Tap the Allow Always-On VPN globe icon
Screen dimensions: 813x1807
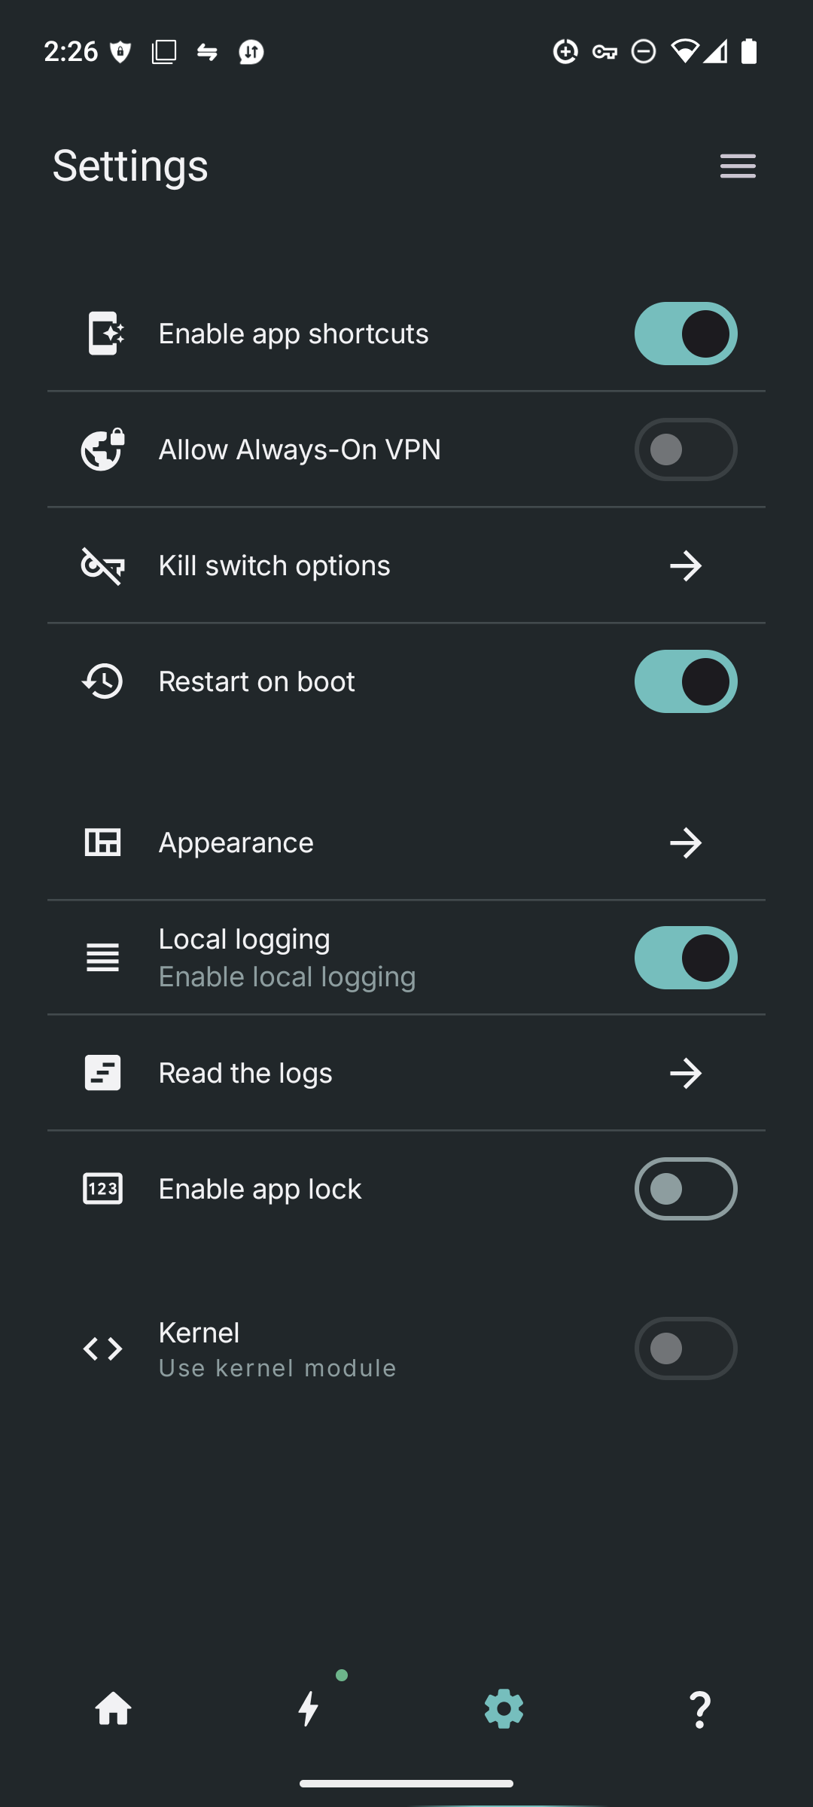(102, 449)
